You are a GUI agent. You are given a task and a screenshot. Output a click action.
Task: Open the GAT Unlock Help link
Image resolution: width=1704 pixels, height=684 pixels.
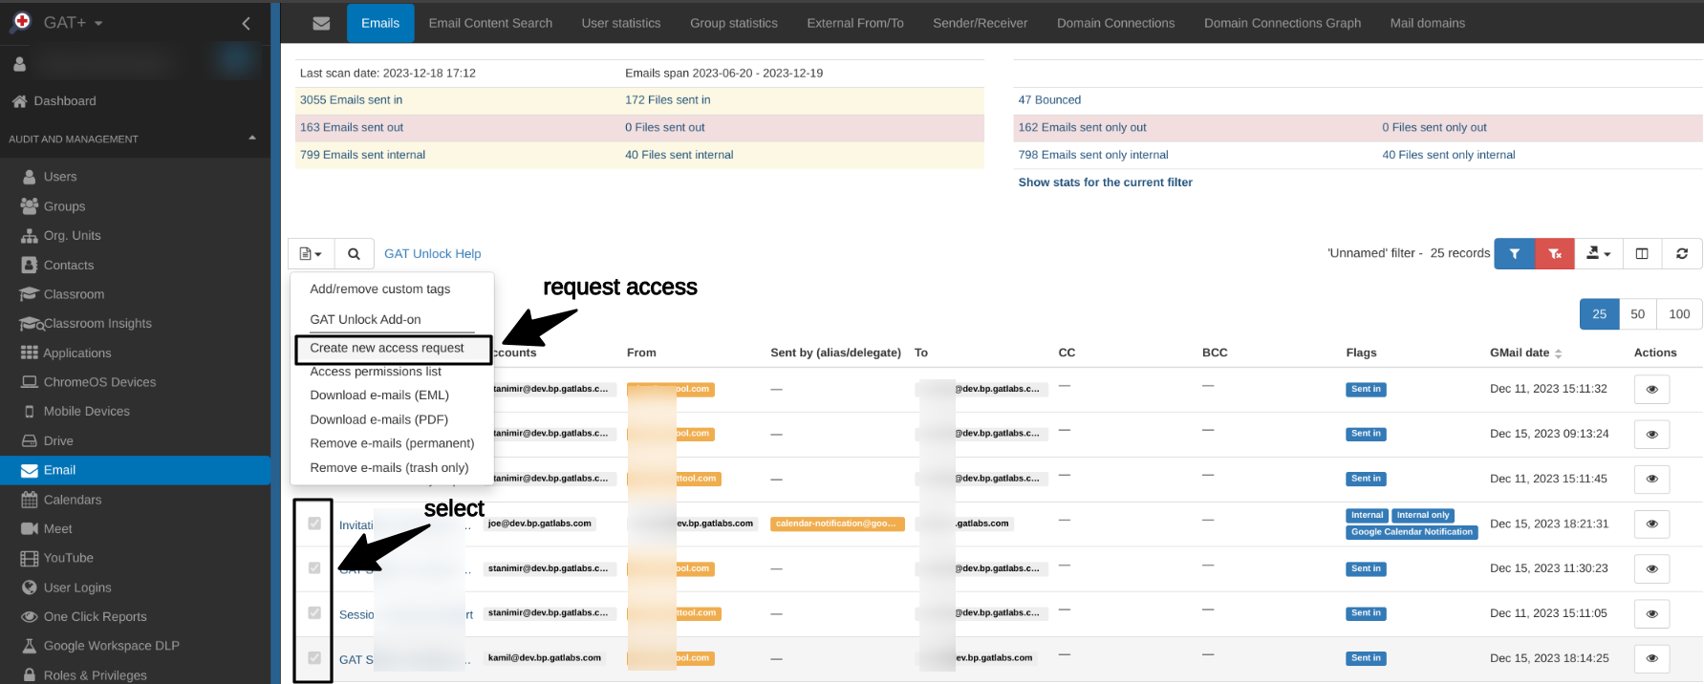433,254
